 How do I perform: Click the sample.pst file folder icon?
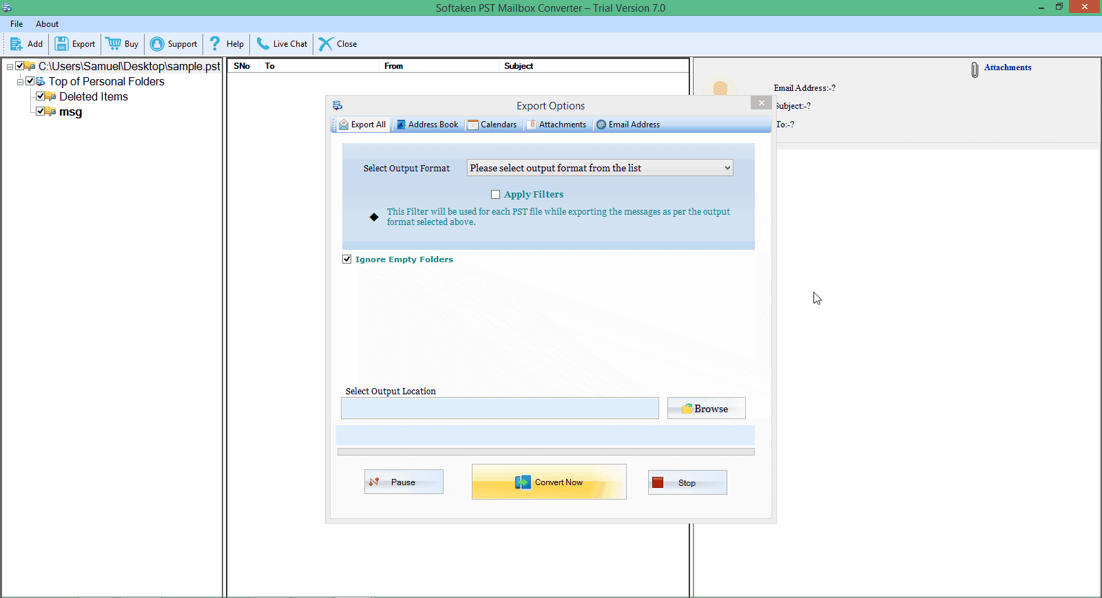30,66
